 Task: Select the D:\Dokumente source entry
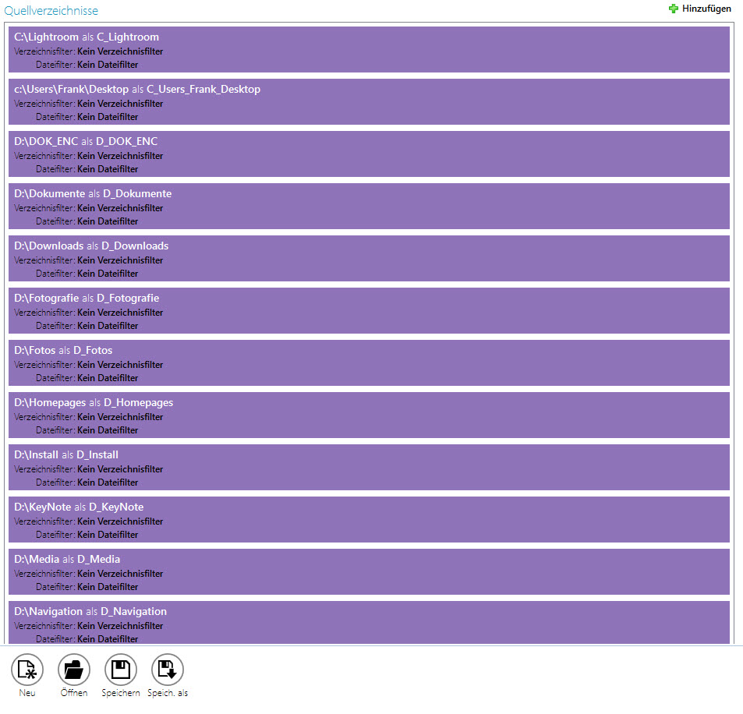369,206
